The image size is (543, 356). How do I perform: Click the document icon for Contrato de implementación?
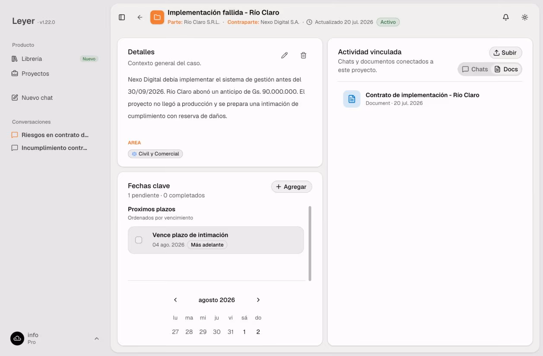tap(352, 99)
